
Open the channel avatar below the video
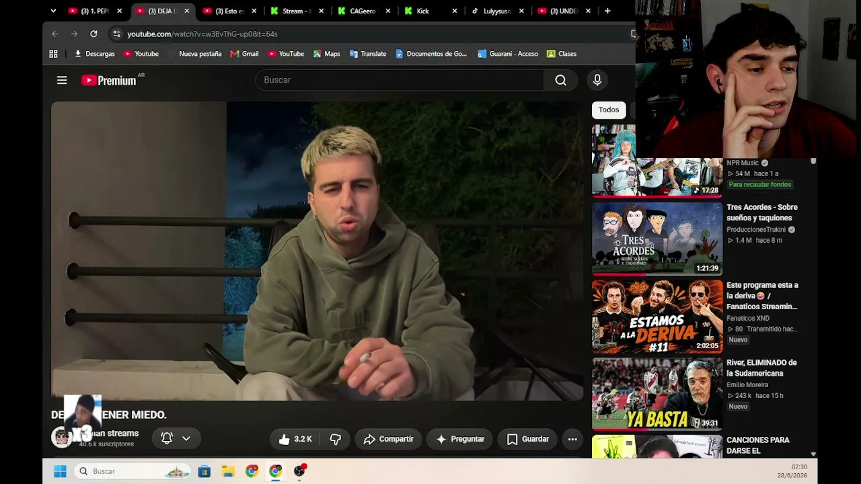pos(62,438)
